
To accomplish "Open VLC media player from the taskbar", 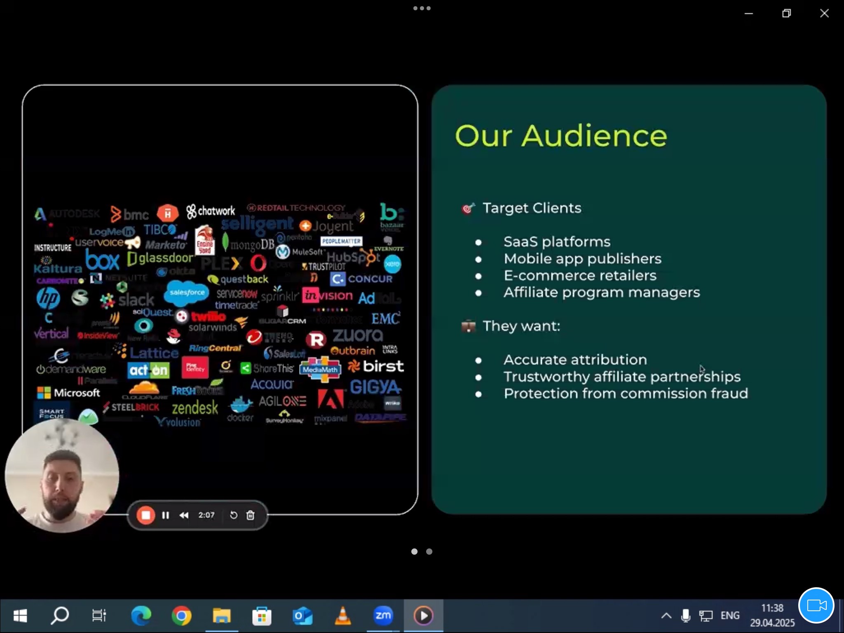I will [x=342, y=616].
